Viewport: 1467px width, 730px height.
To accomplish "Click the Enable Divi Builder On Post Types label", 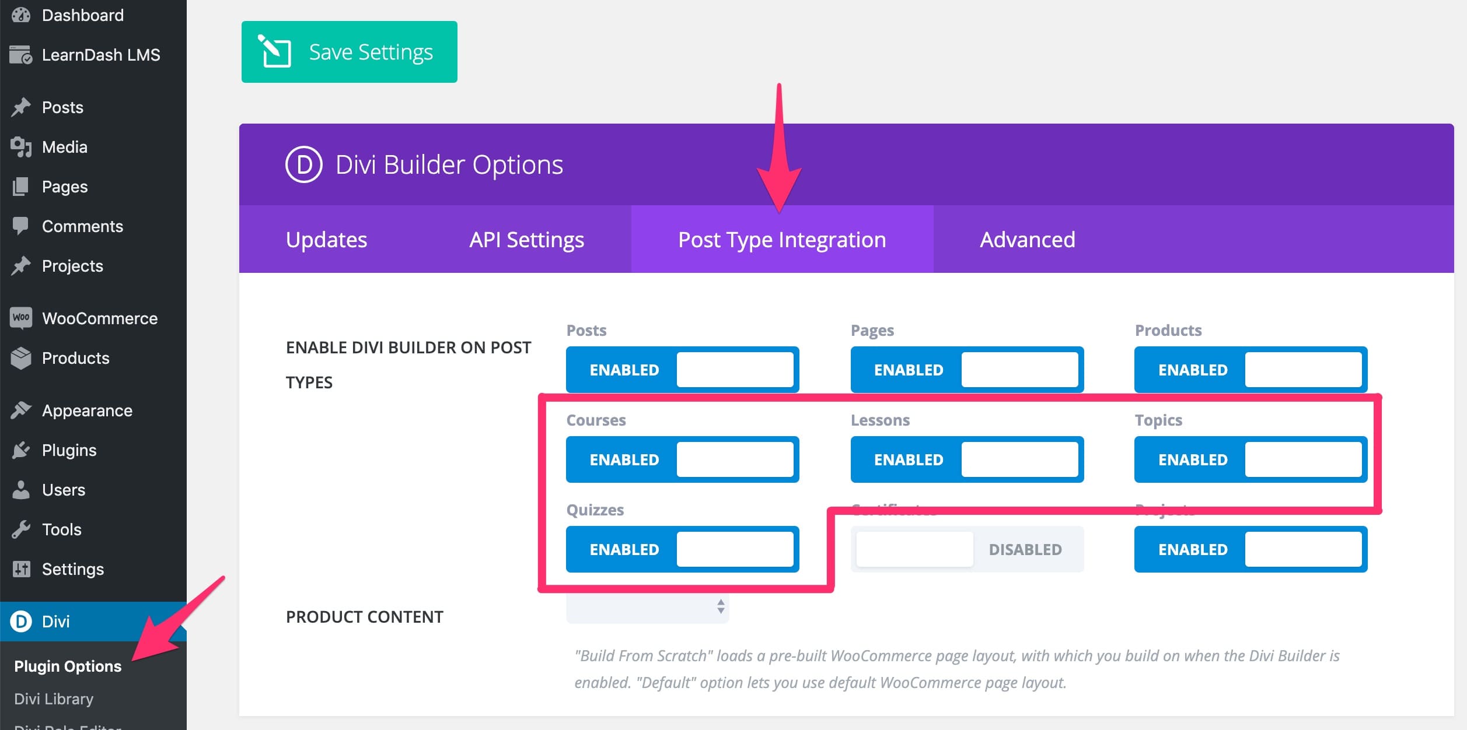I will pos(408,364).
